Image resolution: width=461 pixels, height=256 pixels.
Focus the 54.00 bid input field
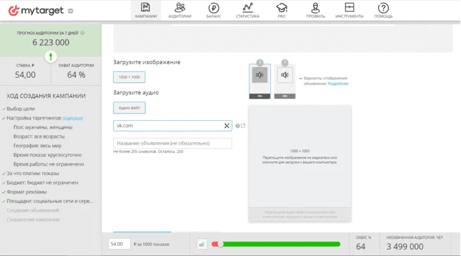pos(119,244)
